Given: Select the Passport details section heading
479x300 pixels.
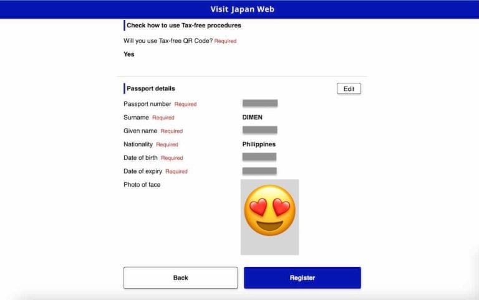Looking at the screenshot, I should point(150,89).
